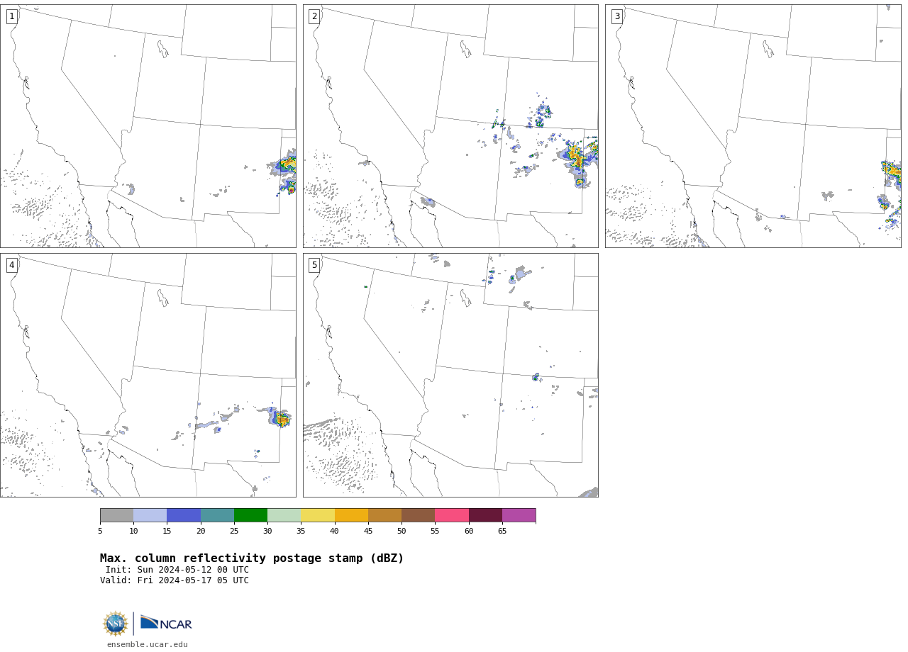Open ensemble member 2 map panel
The image size is (908, 652).
[x=450, y=126]
